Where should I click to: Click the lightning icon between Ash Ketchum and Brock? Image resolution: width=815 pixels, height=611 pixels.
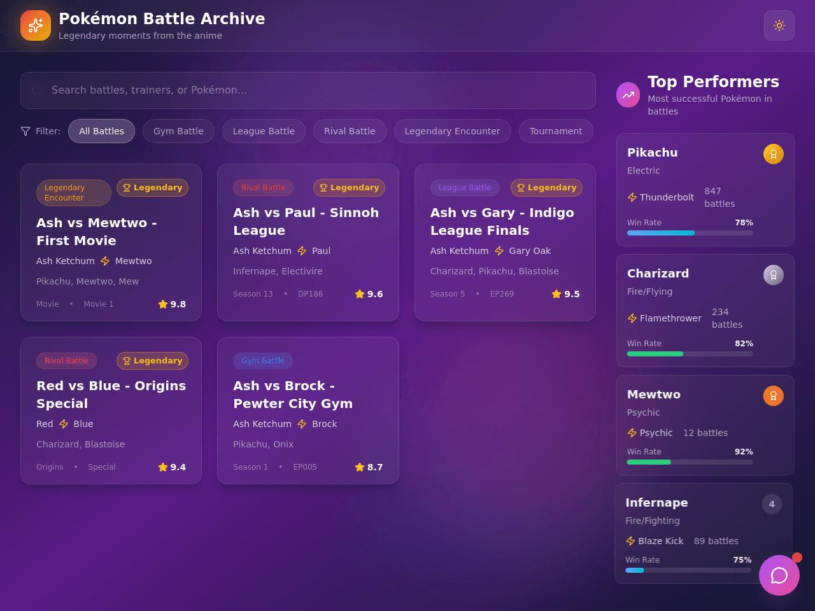(302, 424)
